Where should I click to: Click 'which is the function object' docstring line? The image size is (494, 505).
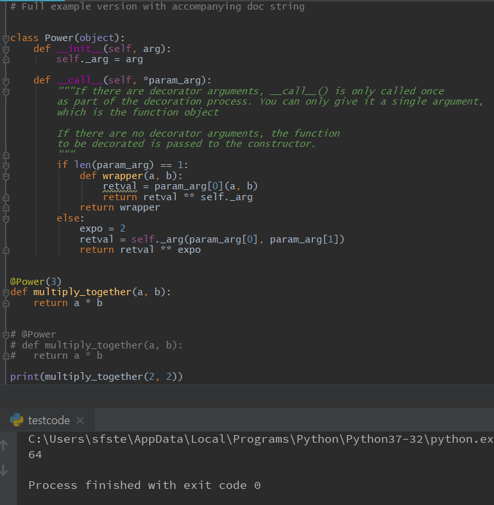[138, 112]
